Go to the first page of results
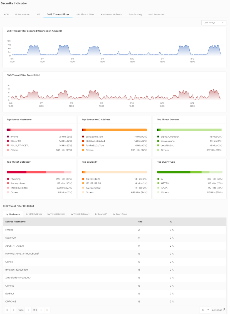The width and height of the screenshot is (230, 315). click(x=7, y=310)
